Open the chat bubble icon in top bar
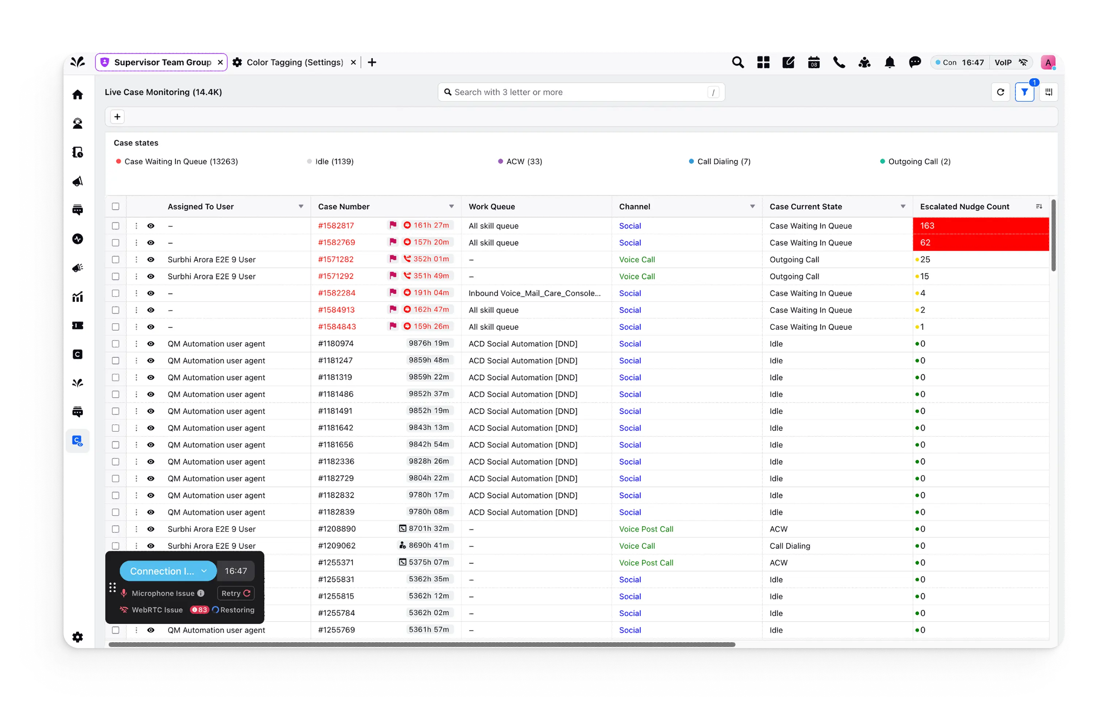The width and height of the screenshot is (1102, 716). (x=914, y=62)
